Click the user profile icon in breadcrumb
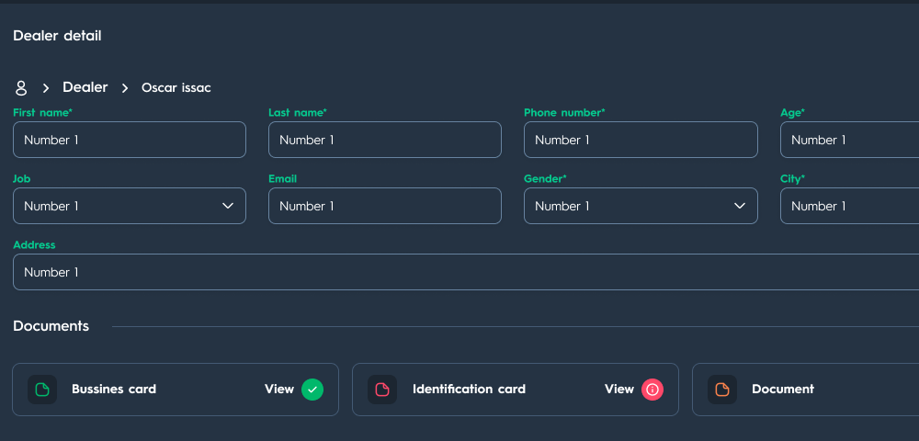Screen dimensions: 919x441 [20, 88]
